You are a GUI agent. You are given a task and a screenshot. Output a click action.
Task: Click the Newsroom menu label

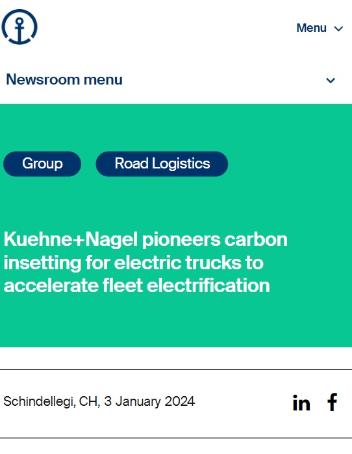click(64, 79)
